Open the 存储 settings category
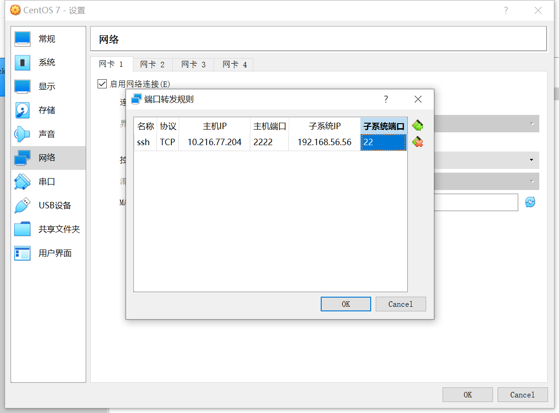 click(x=48, y=110)
